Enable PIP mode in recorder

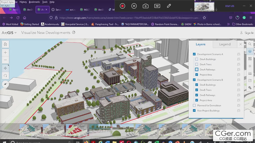tap(157, 6)
